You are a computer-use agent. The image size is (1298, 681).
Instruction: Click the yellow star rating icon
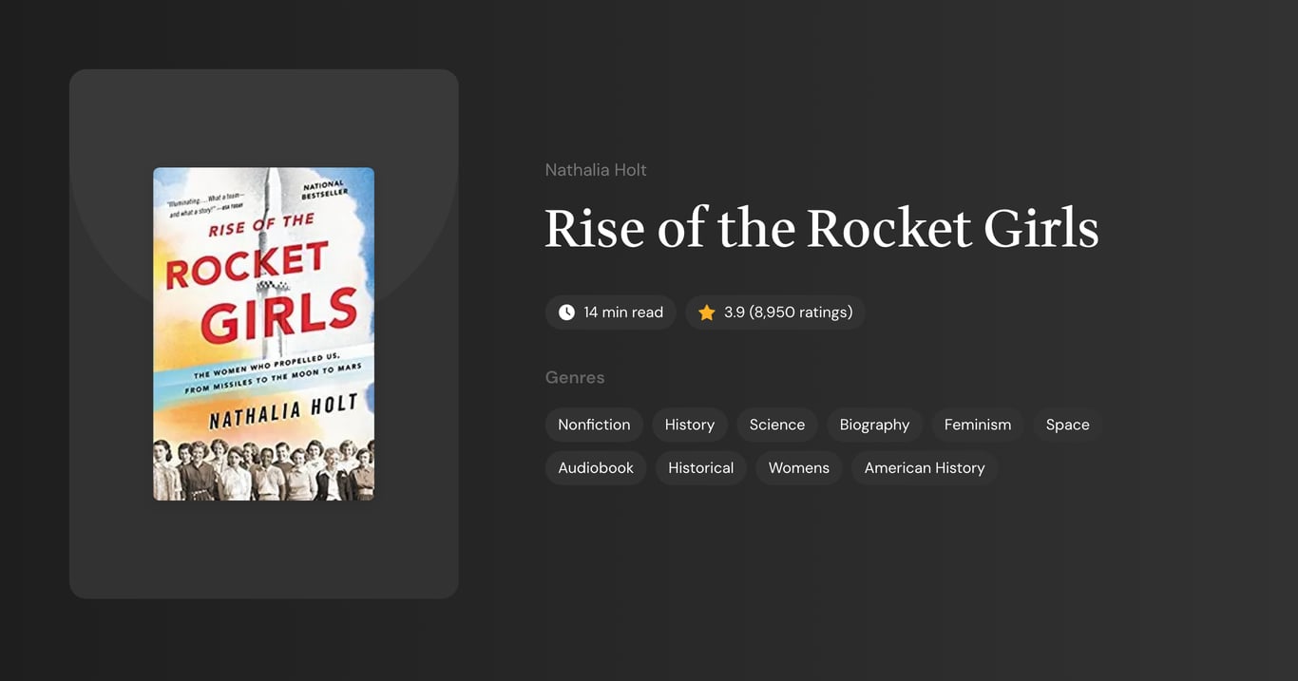[x=706, y=312]
